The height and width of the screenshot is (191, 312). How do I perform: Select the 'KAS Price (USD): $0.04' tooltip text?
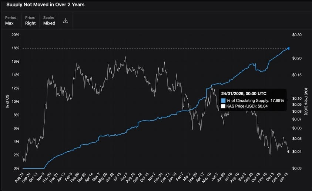point(247,106)
